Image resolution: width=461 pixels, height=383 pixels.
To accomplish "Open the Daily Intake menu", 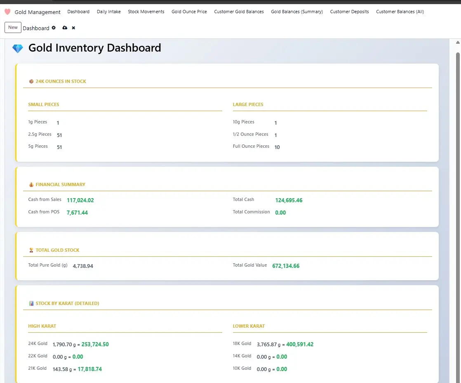I will click(x=109, y=12).
